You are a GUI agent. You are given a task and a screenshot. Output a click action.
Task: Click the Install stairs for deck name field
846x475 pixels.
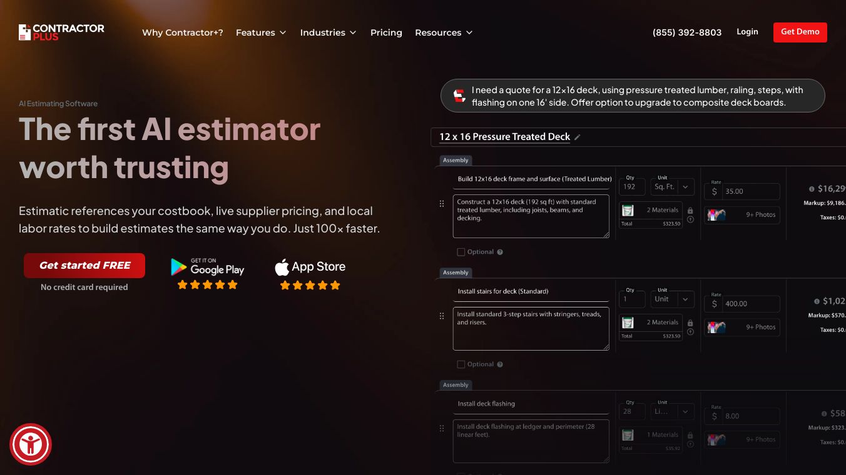click(531, 292)
